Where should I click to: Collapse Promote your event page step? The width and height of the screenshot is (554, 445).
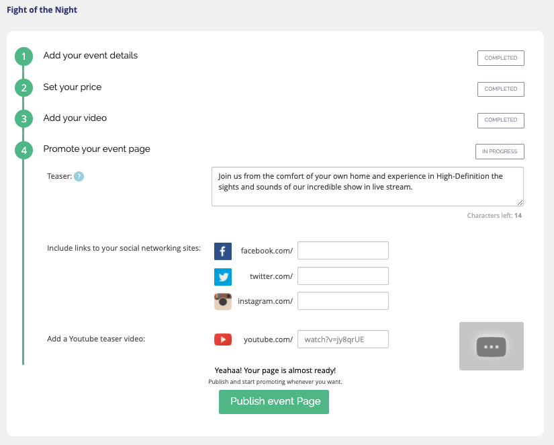[x=97, y=149]
